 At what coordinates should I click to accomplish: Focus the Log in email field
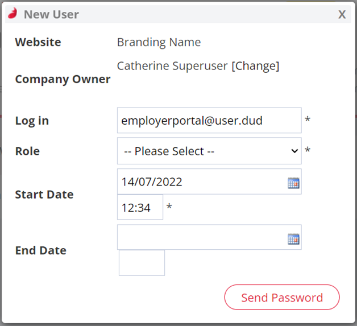(x=209, y=120)
